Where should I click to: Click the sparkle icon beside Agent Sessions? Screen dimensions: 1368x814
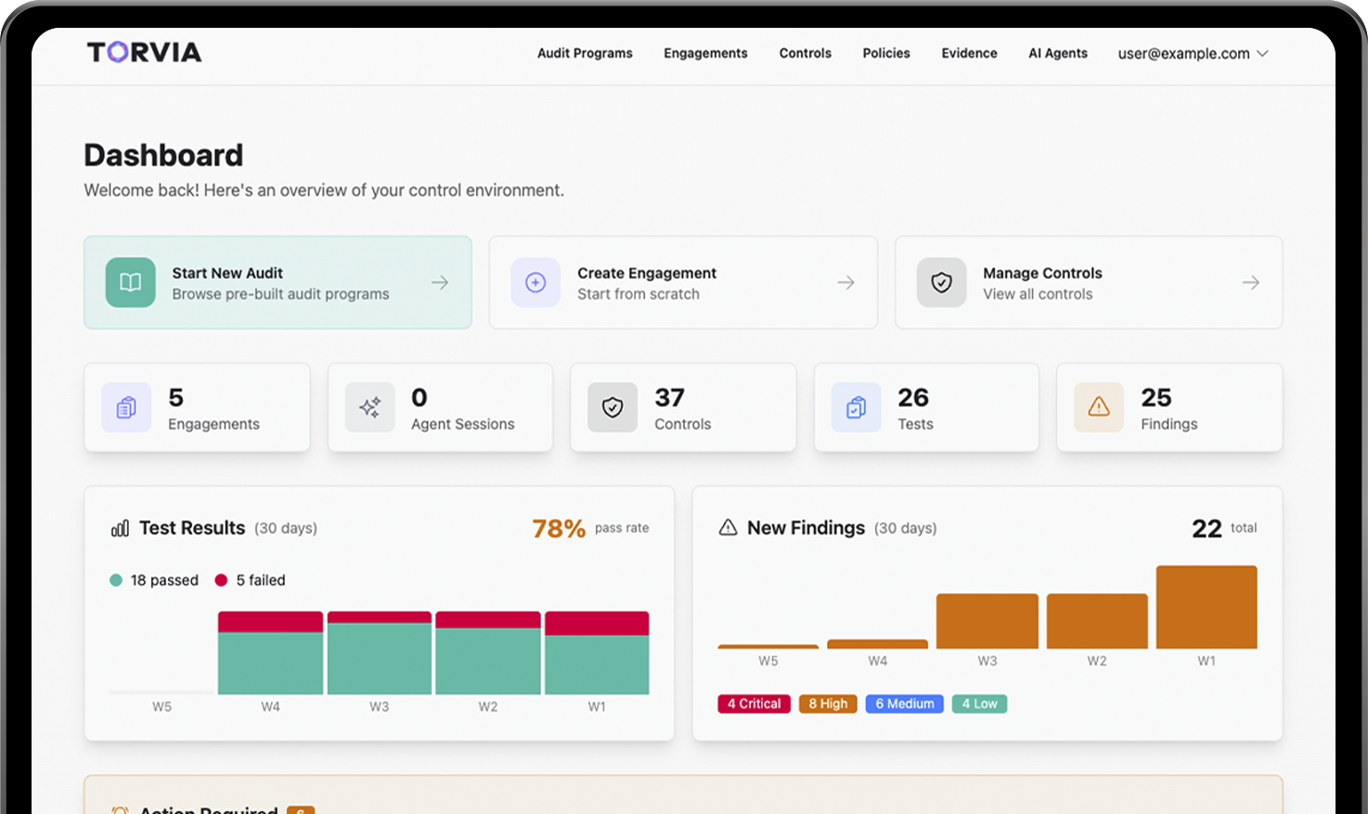pyautogui.click(x=369, y=407)
